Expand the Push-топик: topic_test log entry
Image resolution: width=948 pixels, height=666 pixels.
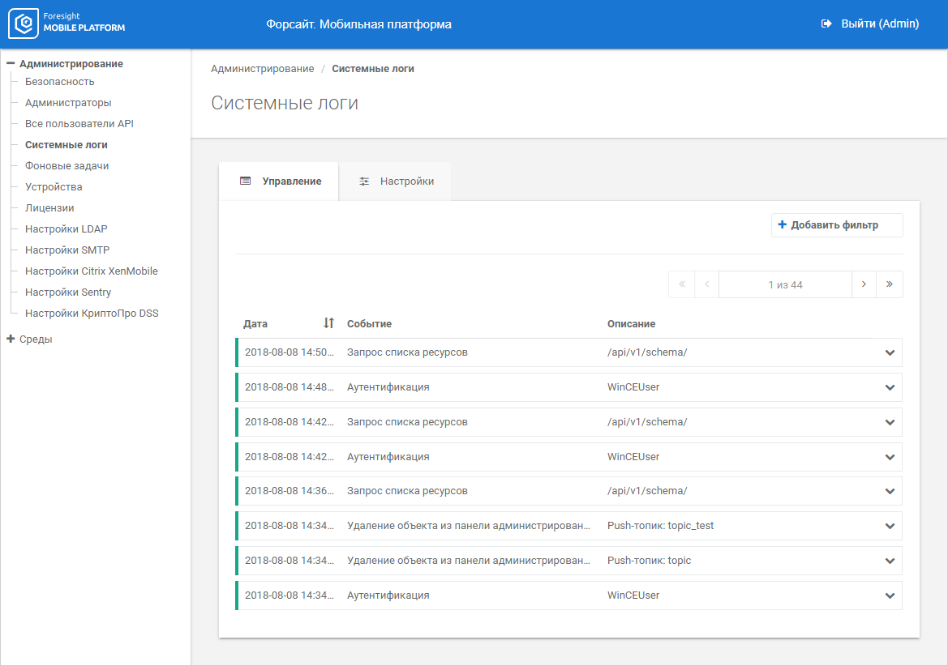click(x=890, y=526)
